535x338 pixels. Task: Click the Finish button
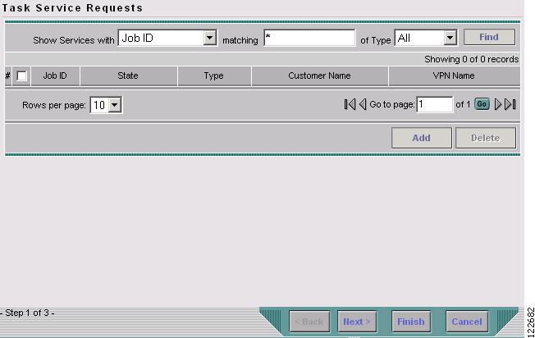[411, 322]
